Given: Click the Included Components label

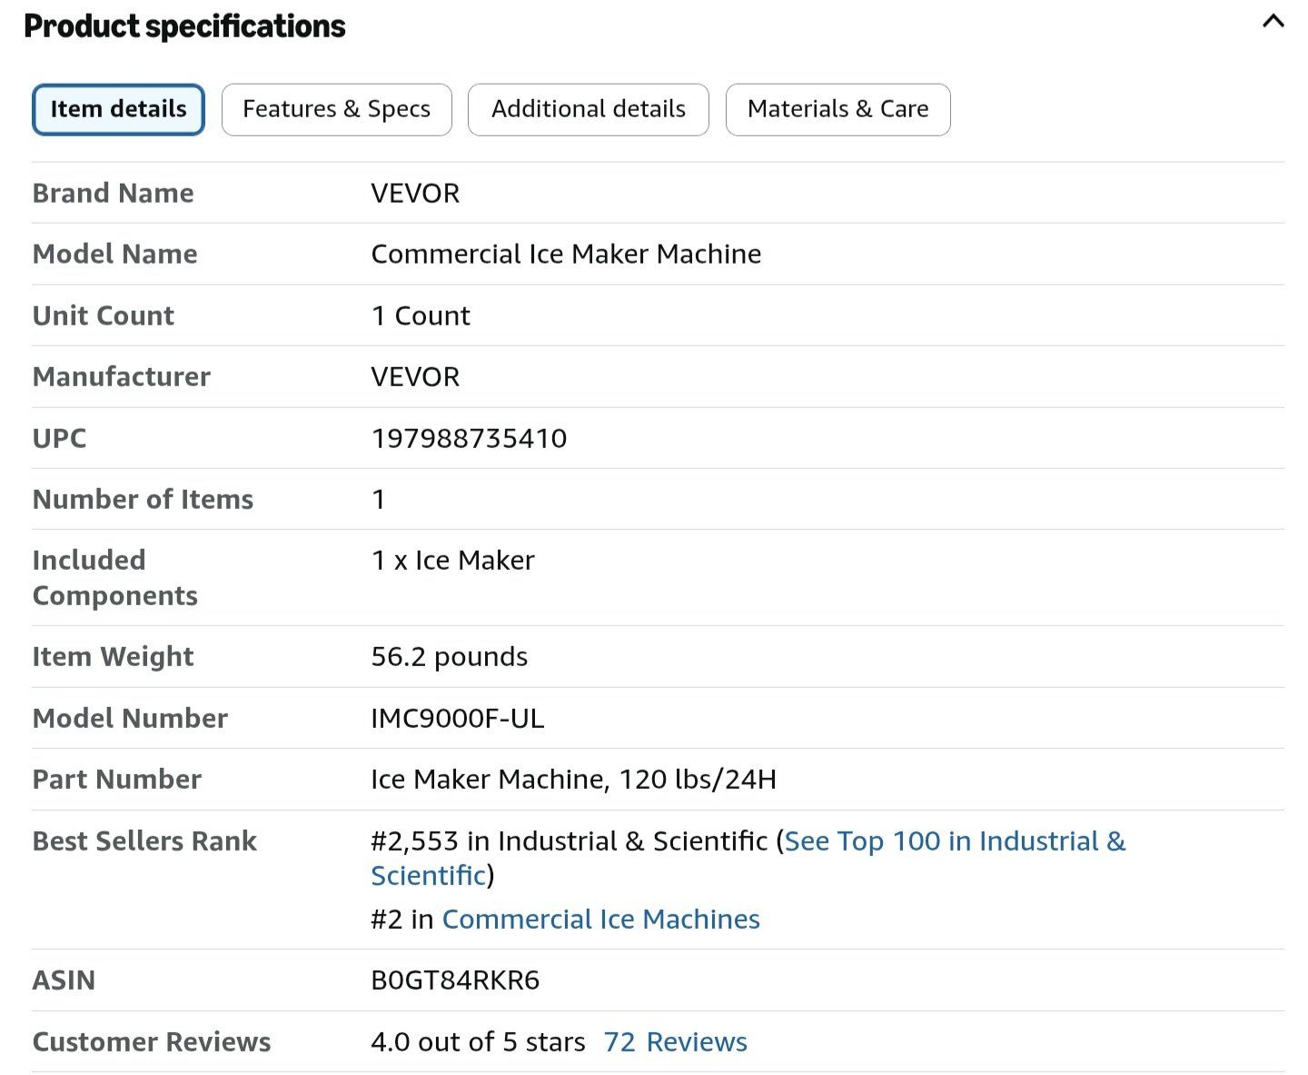Looking at the screenshot, I should tap(115, 578).
